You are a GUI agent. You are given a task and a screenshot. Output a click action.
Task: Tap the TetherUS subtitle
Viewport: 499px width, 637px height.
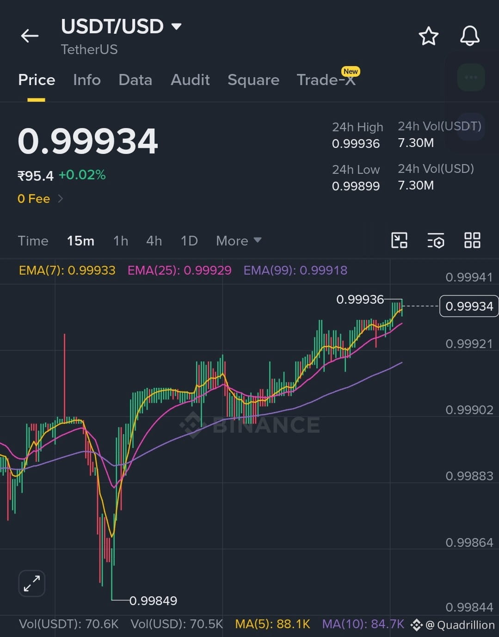point(89,49)
